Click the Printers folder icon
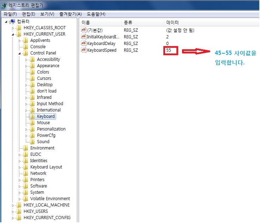Viewport: 260px width, 223px height. [x=25, y=180]
